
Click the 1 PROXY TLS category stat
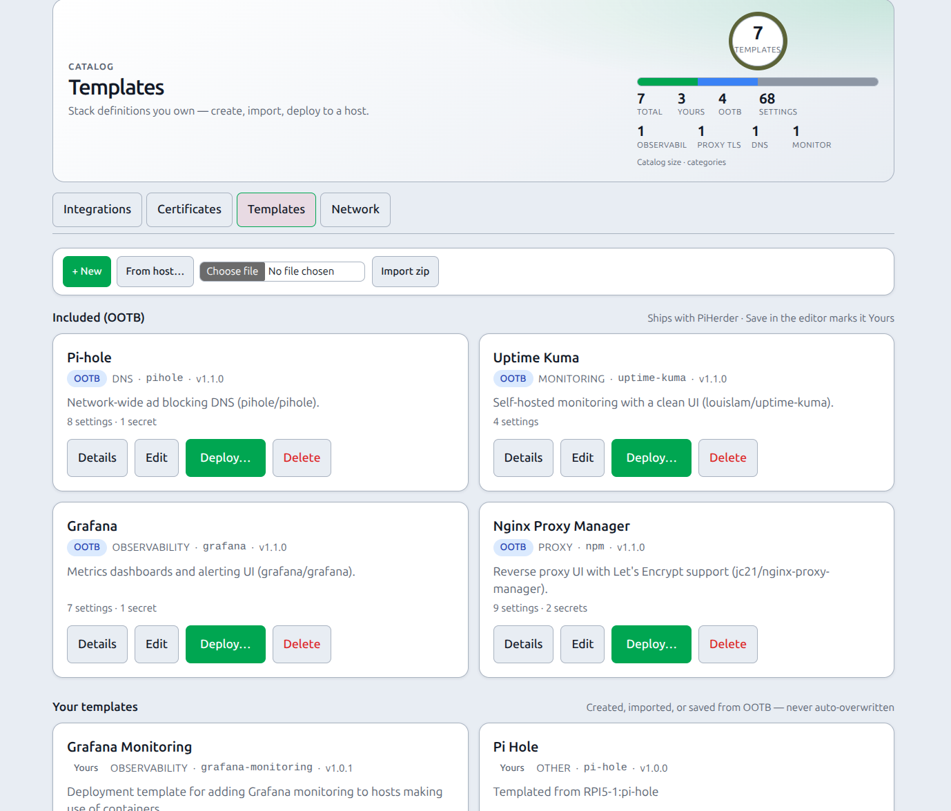[x=719, y=137]
